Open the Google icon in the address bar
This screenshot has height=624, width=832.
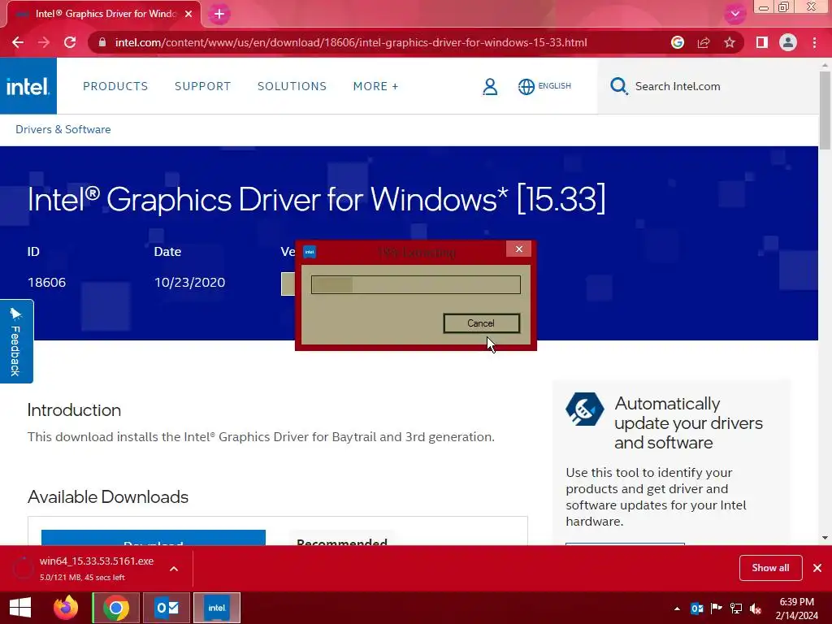point(678,42)
